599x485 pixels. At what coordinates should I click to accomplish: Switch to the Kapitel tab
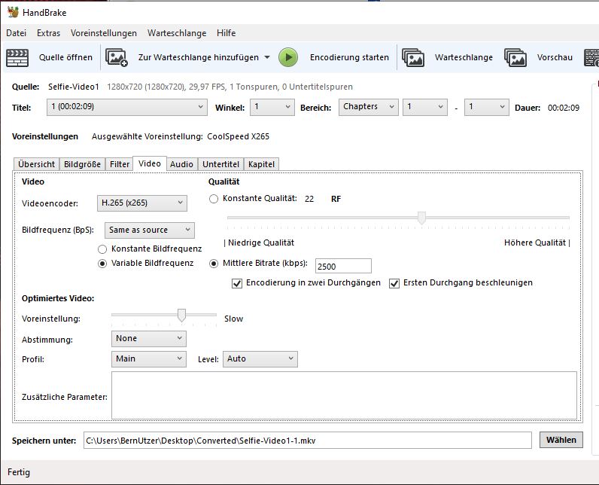[x=261, y=164]
